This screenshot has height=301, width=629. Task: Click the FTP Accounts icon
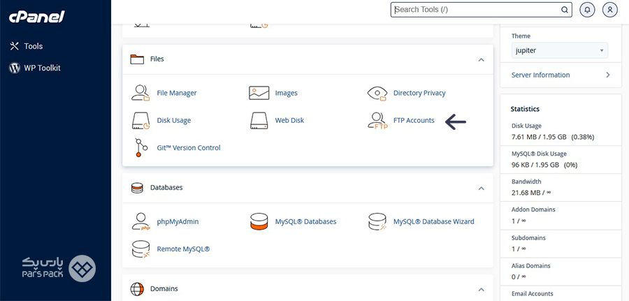377,121
